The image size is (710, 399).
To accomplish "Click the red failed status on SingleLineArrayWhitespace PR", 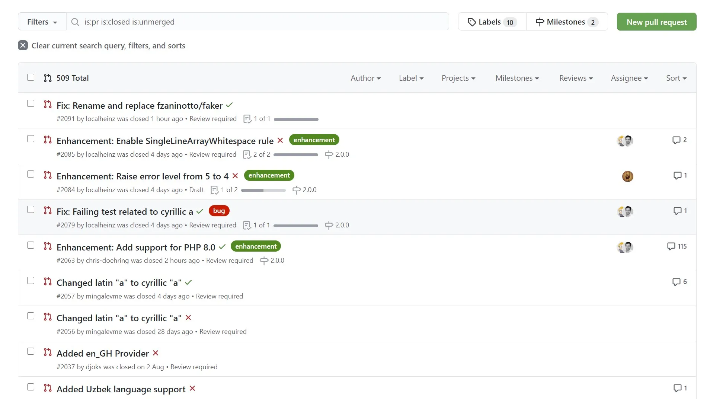I will pos(280,141).
